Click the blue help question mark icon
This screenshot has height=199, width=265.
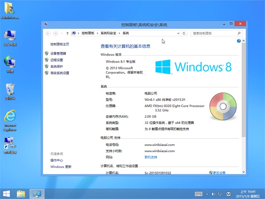(x=239, y=41)
